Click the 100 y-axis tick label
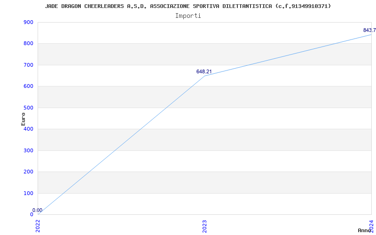 click(28, 193)
